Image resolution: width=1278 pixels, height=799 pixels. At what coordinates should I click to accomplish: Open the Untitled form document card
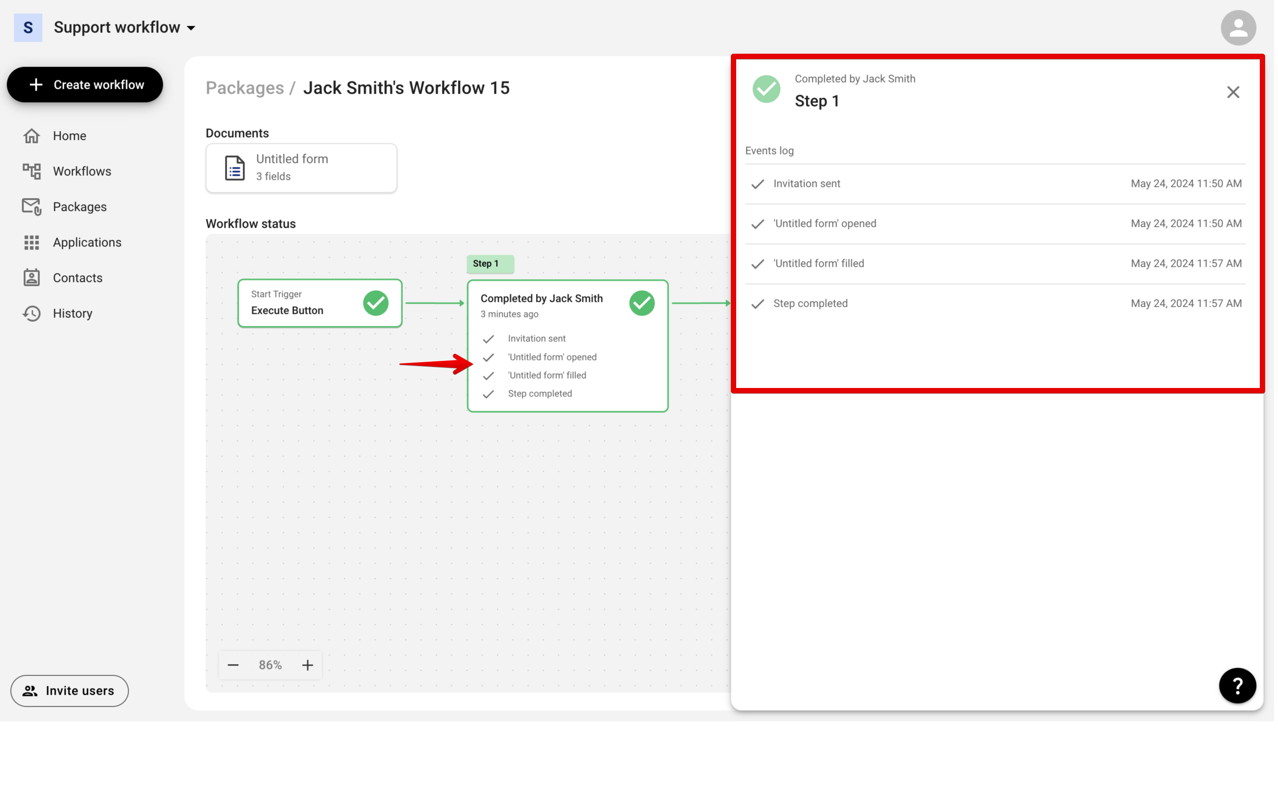pos(301,167)
